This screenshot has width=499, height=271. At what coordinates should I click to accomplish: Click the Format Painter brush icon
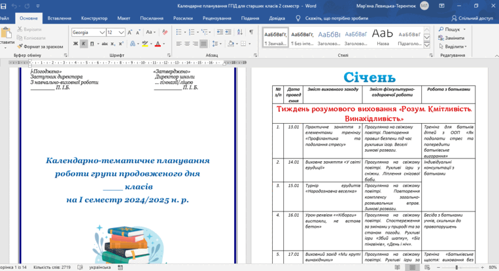(20, 46)
